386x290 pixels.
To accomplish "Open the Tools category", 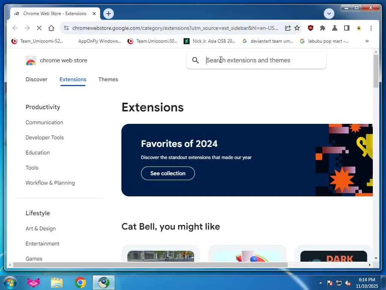I will point(32,168).
